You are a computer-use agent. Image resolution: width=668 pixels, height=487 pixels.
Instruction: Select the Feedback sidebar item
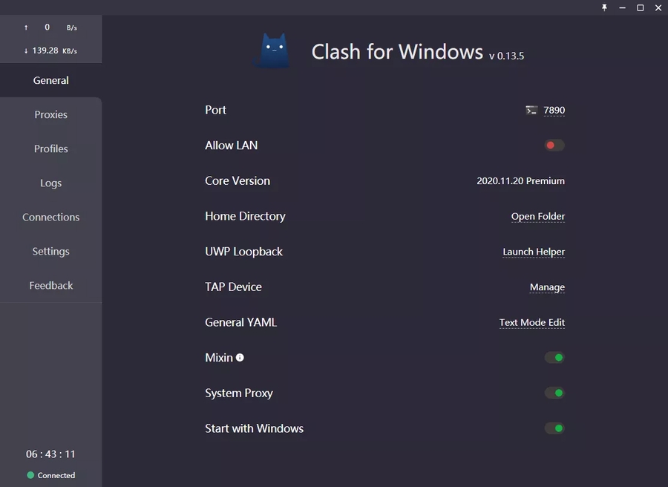click(50, 285)
